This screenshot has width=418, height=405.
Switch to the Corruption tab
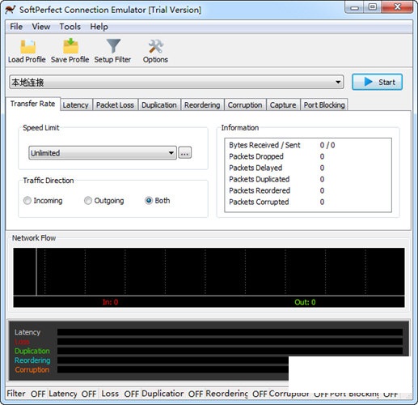(245, 104)
